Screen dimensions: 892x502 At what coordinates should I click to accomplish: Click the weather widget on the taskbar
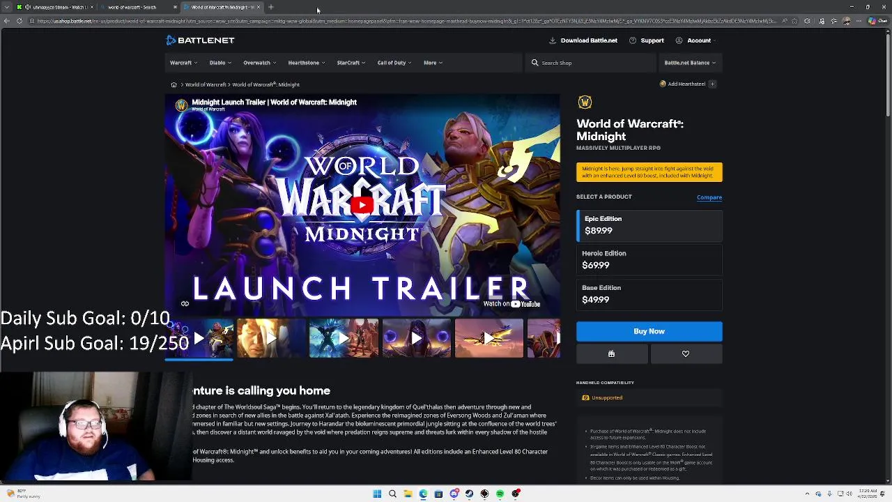point(22,494)
